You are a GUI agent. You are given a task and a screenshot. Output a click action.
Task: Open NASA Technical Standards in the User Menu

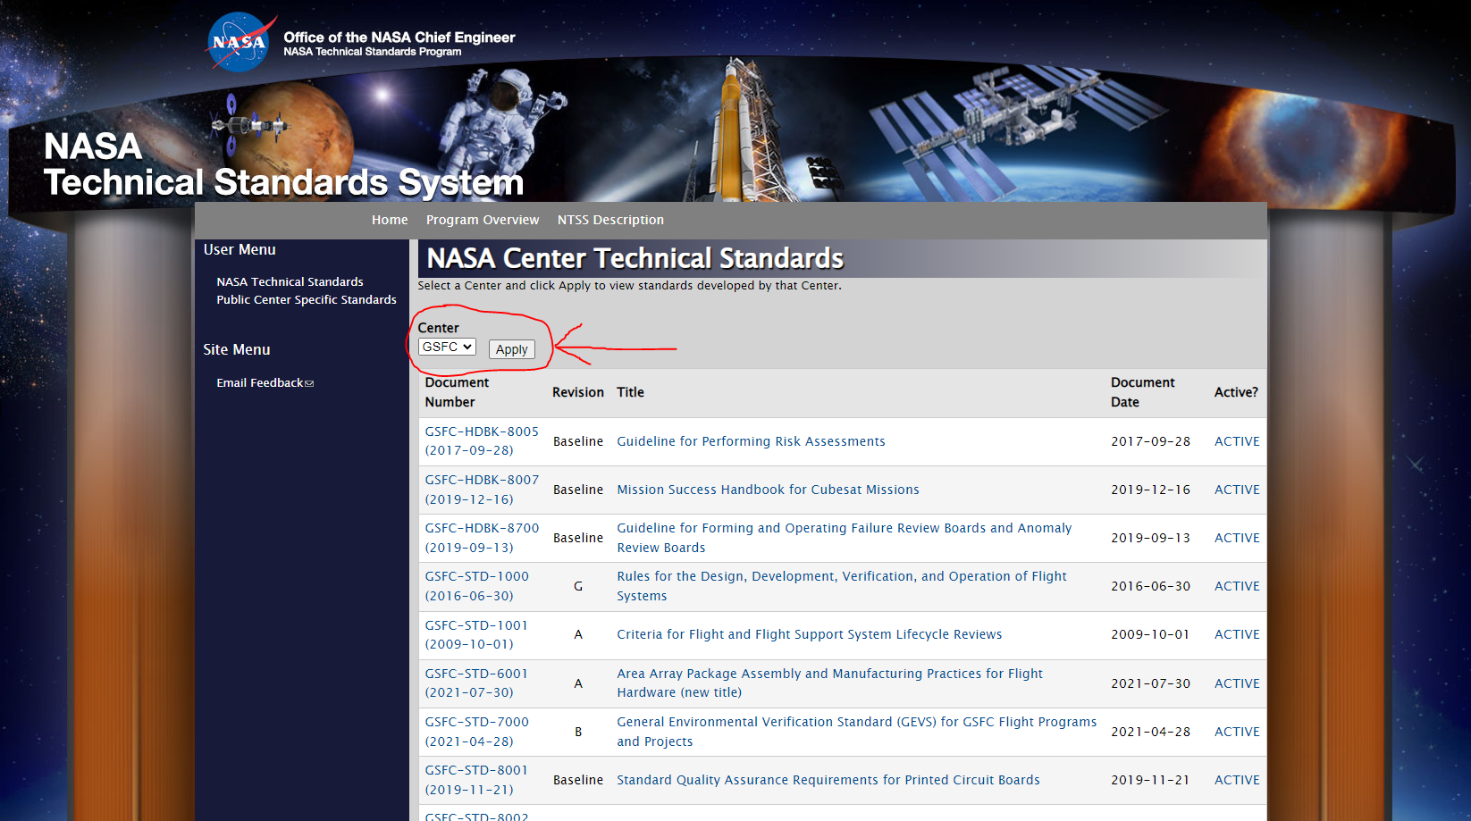[x=290, y=281]
